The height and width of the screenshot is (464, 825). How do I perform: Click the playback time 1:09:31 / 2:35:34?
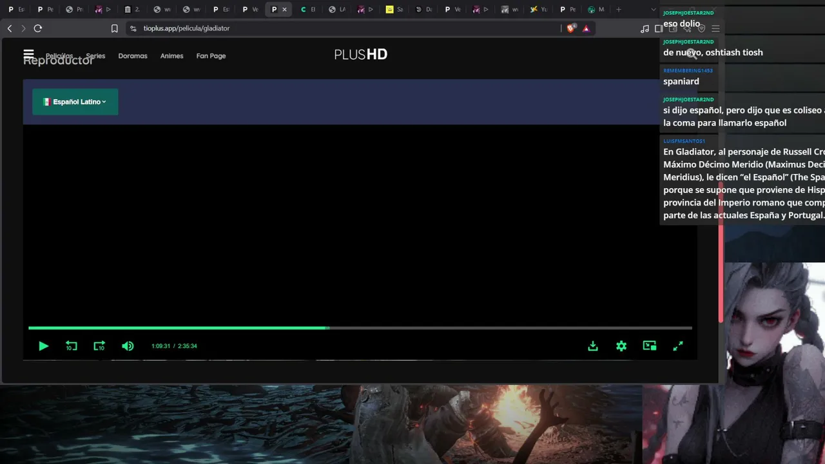tap(174, 346)
